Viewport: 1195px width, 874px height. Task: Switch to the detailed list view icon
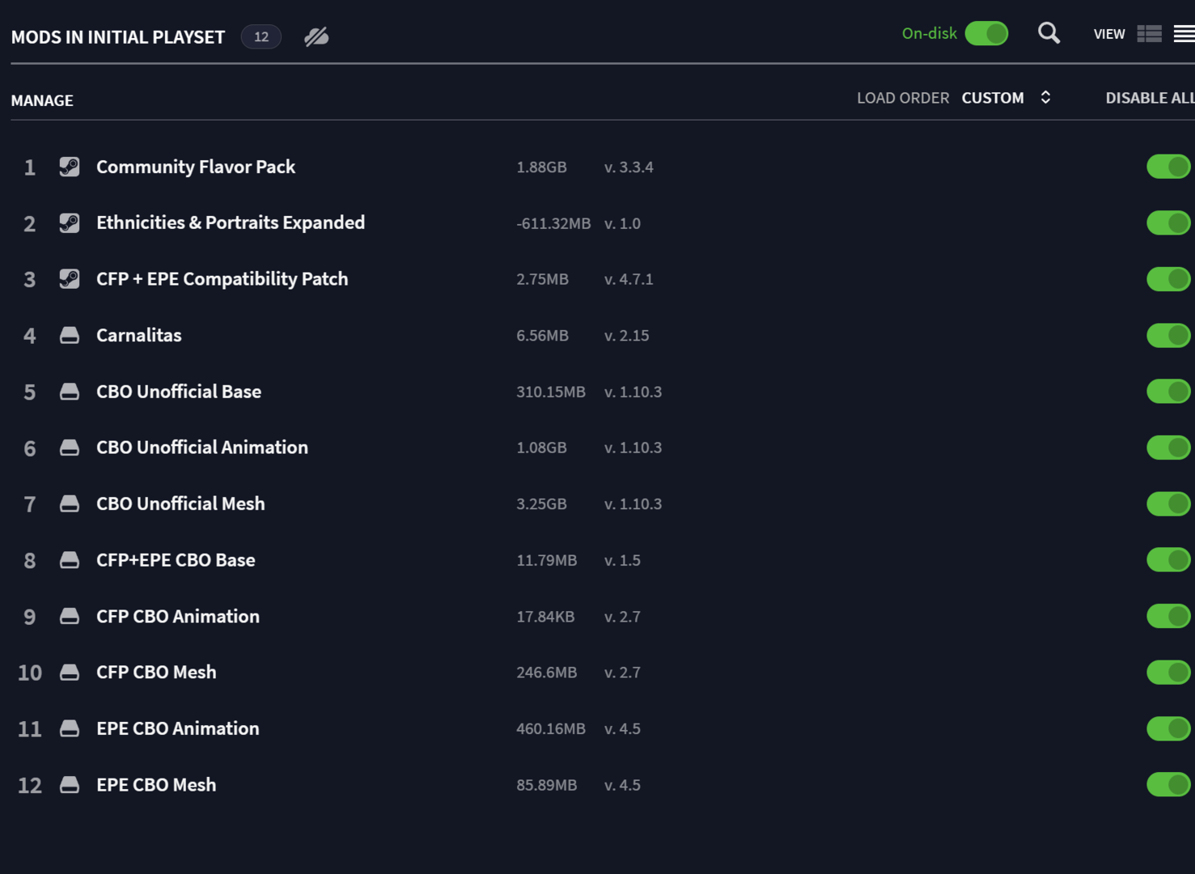(x=1149, y=34)
